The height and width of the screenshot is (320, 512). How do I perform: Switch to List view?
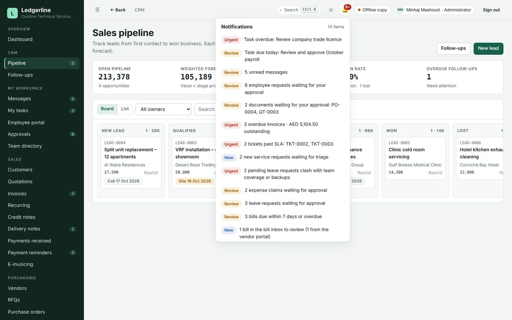pyautogui.click(x=125, y=109)
